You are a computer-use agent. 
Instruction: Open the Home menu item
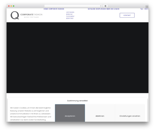(46, 9)
